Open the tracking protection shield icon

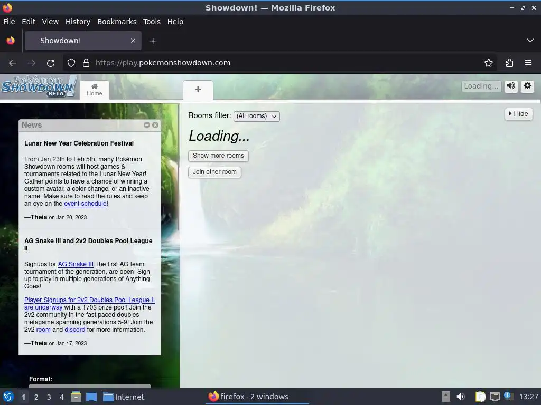point(71,63)
